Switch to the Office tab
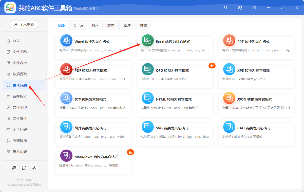The image size is (304, 192). tap(78, 25)
